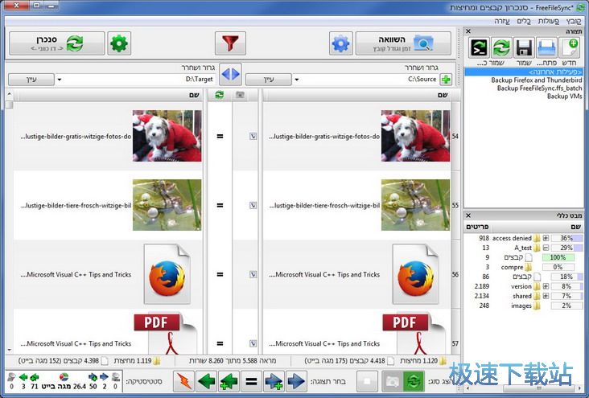This screenshot has height=398, width=589.
Task: Open the C:\Source folder path dropdown
Action: [x=296, y=80]
